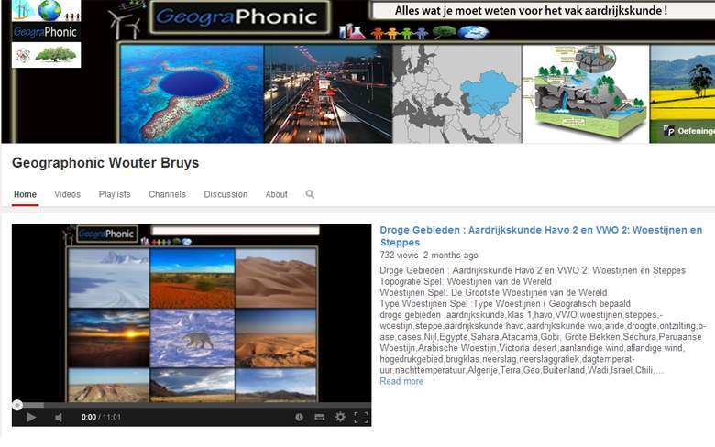Open the About tab
Screen dimensions: 715x447
[x=276, y=194]
